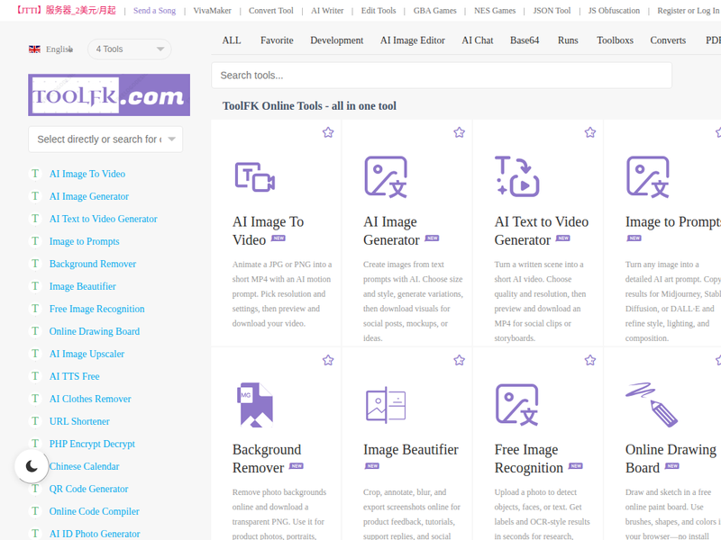Viewport: 721px width, 540px height.
Task: Open the 4 Tools dropdown
Action: click(x=130, y=49)
